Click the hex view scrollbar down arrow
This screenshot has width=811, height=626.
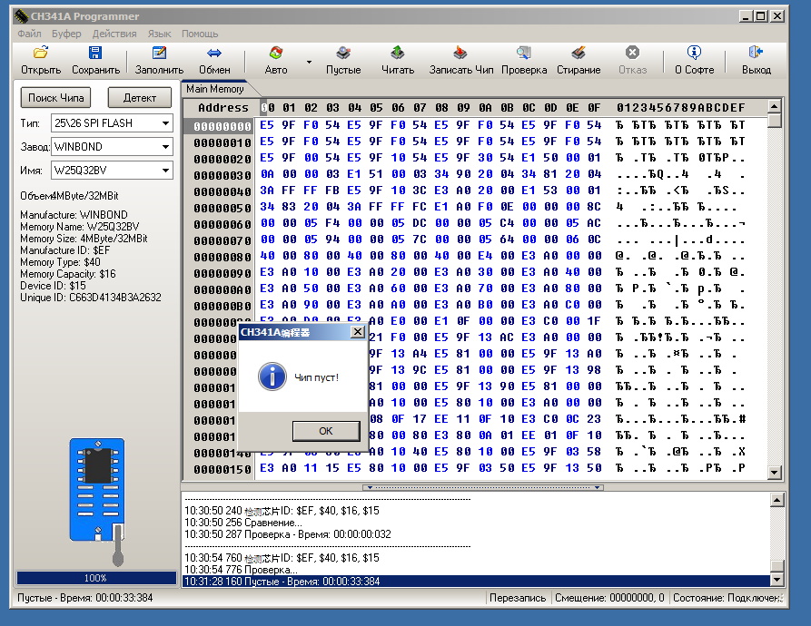pos(774,472)
